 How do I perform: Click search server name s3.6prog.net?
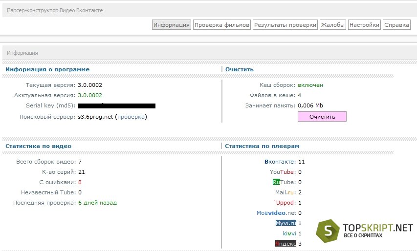tap(95, 117)
